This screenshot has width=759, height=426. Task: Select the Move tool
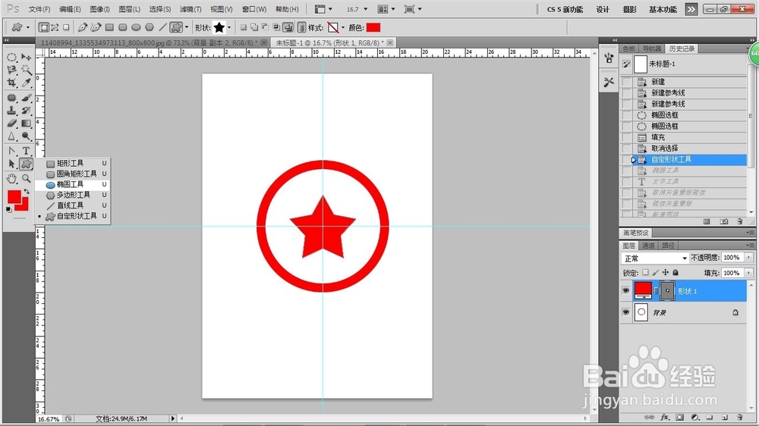(x=26, y=57)
